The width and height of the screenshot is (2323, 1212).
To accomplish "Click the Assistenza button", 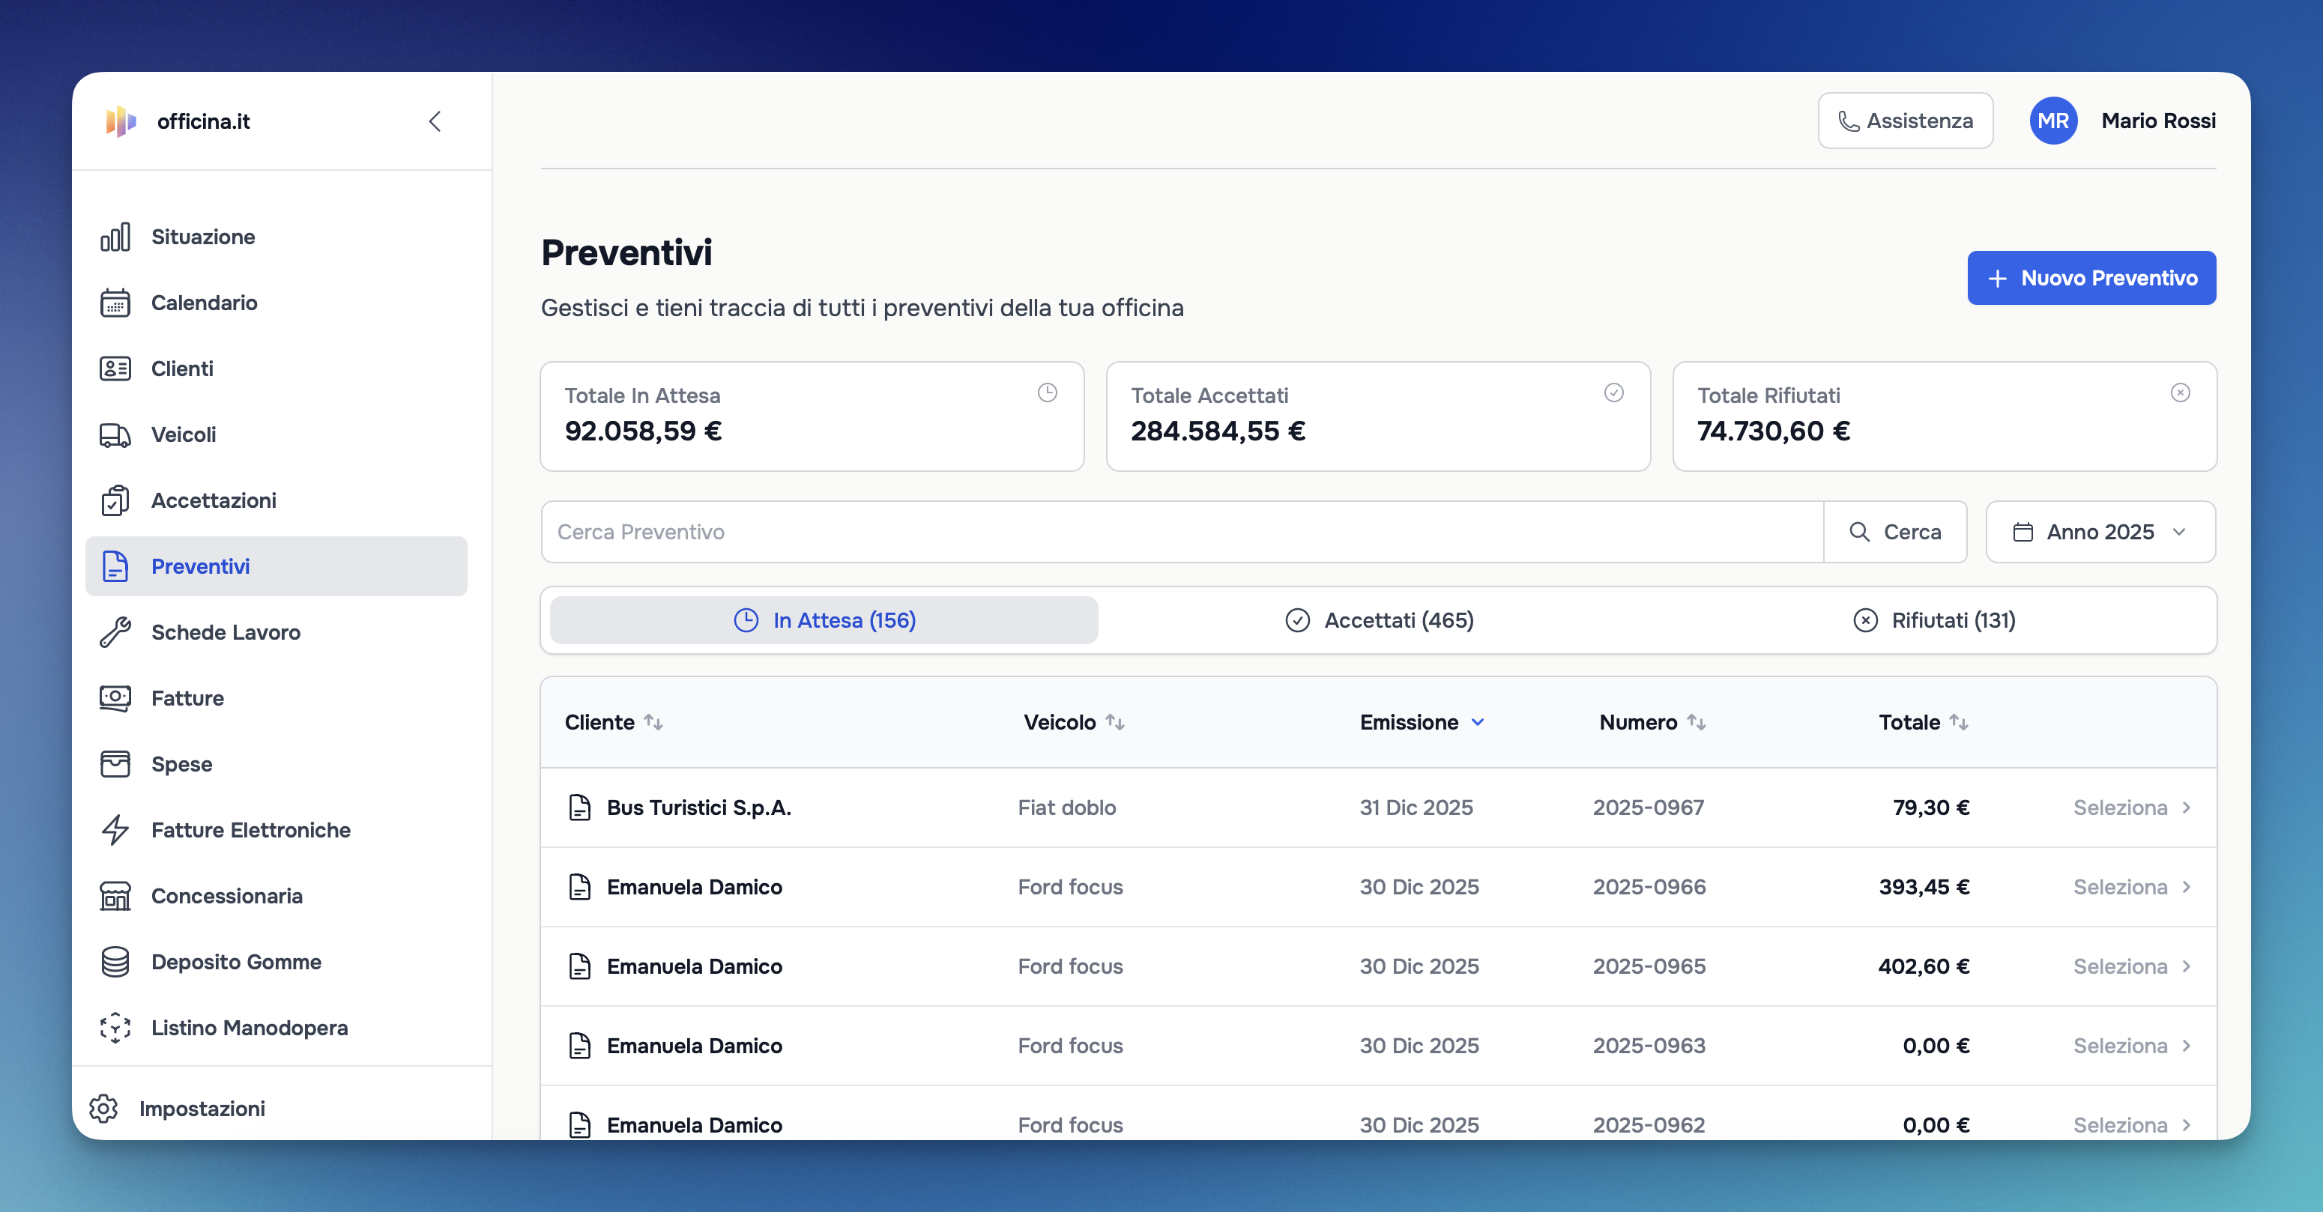I will (1905, 121).
